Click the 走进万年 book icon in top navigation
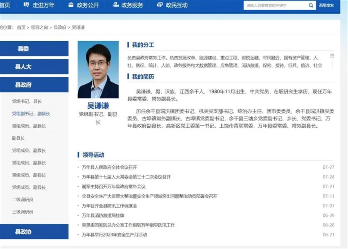The width and height of the screenshot is (348, 249). [x=26, y=5]
